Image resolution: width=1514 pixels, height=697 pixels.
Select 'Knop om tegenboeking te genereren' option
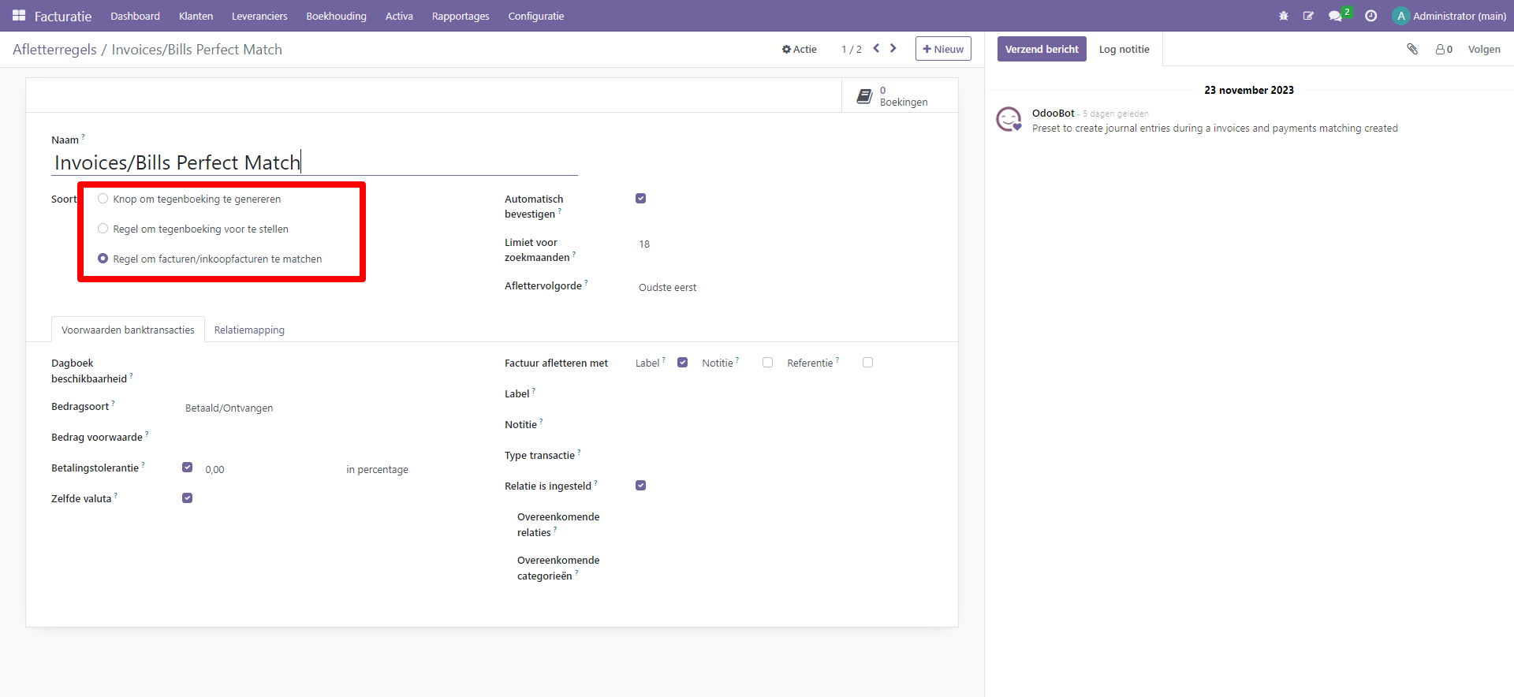point(103,199)
